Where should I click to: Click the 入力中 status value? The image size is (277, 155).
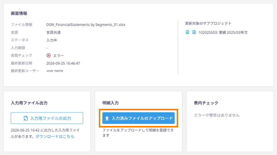[52, 40]
